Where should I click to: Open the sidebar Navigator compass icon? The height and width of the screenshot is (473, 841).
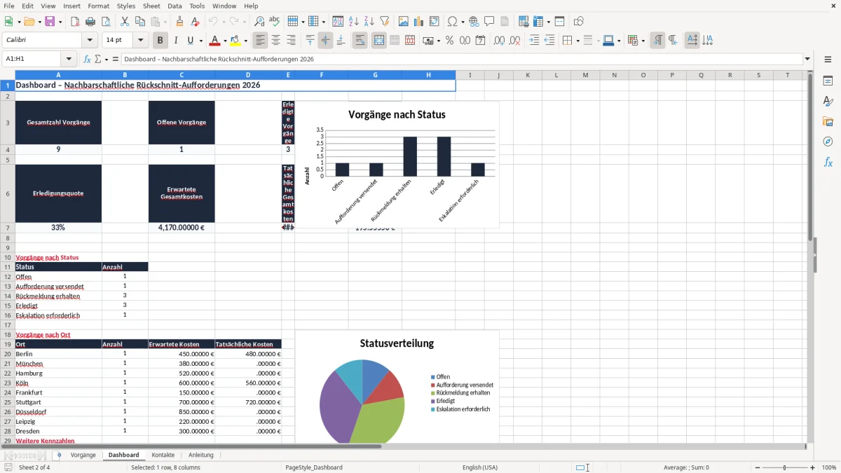click(828, 142)
